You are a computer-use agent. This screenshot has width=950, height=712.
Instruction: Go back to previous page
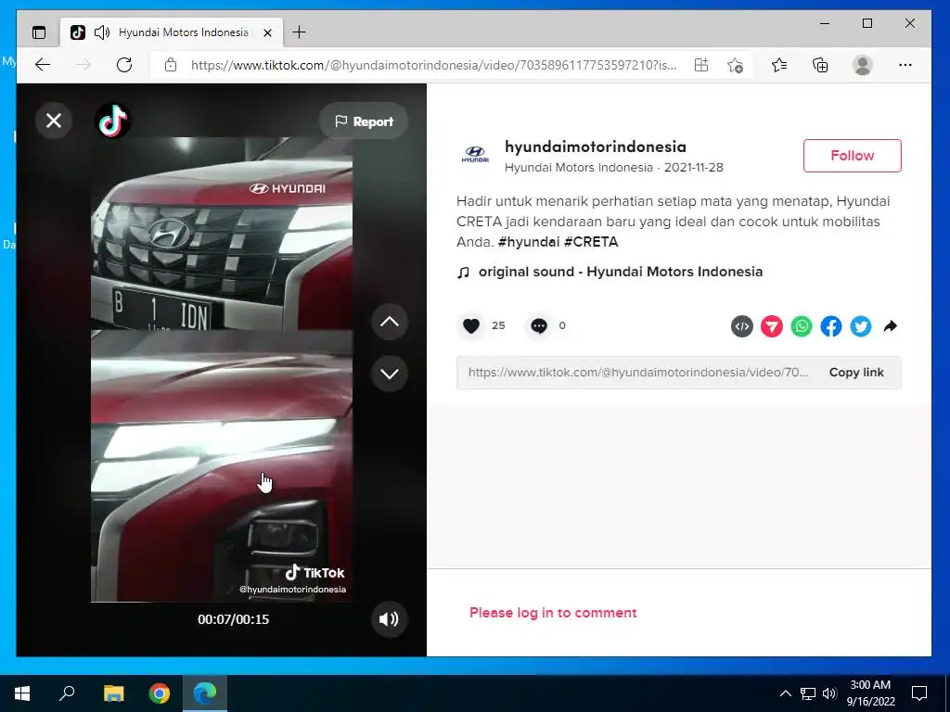[43, 65]
